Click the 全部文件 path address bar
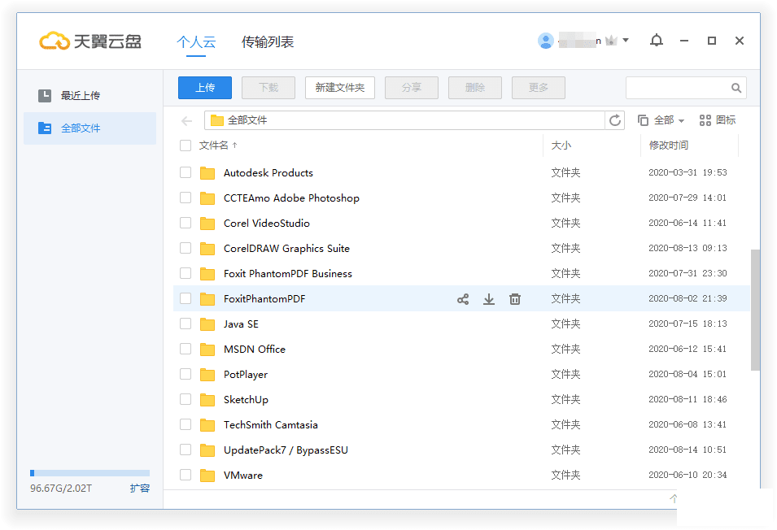This screenshot has height=530, width=777. [404, 120]
